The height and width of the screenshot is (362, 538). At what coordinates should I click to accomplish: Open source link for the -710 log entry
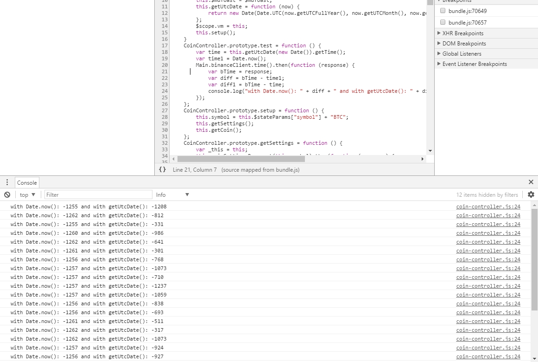(488, 277)
